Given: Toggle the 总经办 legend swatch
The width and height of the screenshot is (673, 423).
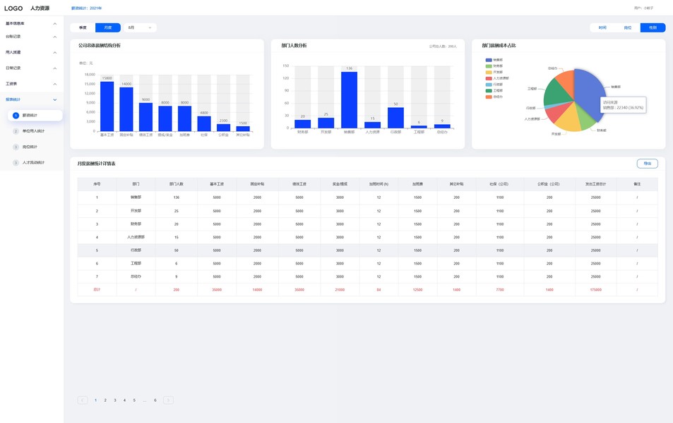Looking at the screenshot, I should coord(489,97).
